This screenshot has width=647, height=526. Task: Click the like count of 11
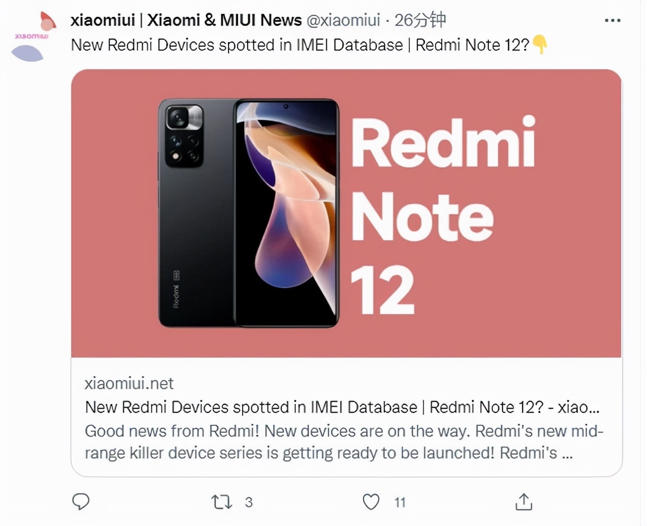coord(400,502)
